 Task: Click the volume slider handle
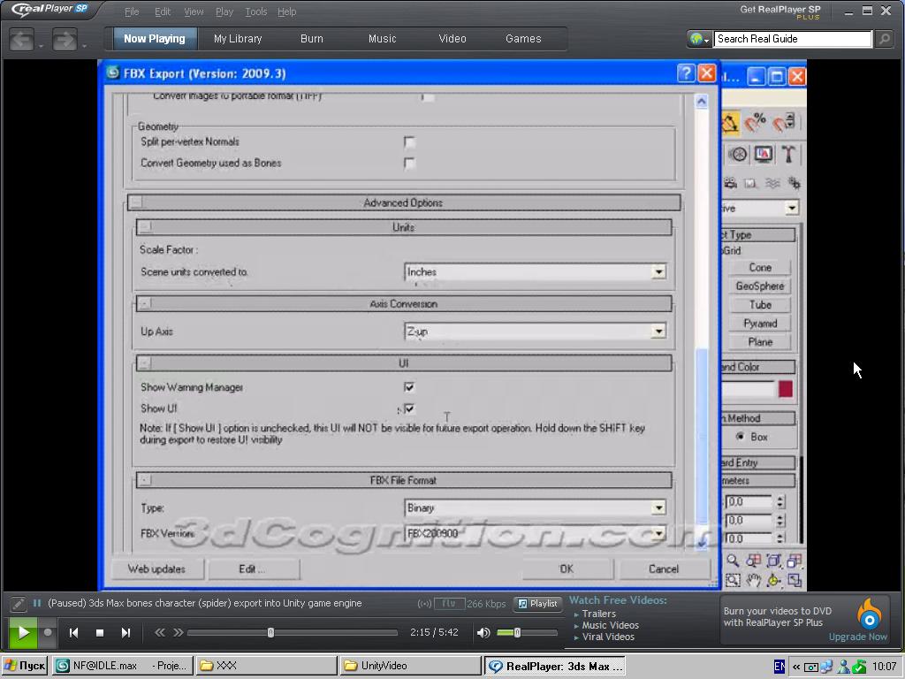(x=517, y=633)
